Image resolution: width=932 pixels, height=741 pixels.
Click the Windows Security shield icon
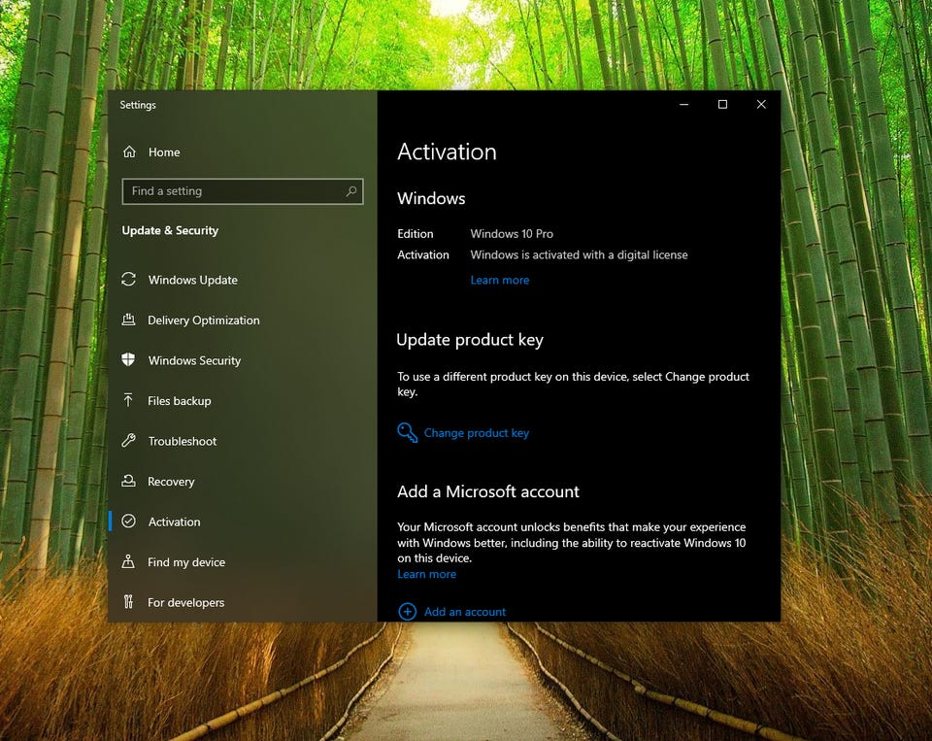128,360
